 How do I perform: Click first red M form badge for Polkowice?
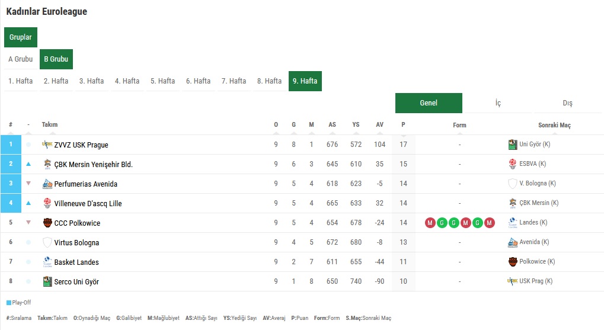(x=430, y=223)
